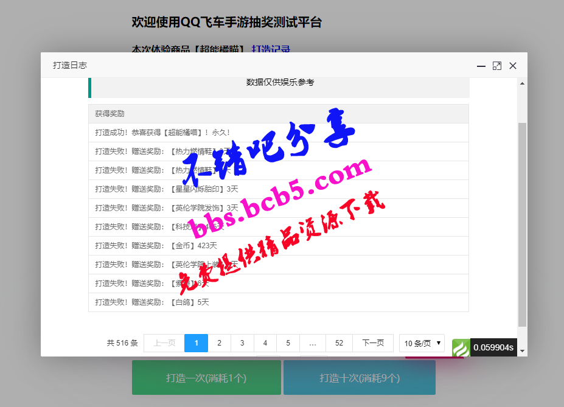This screenshot has width=564, height=407.
Task: Click the 数据仅供娱乐参考 notice text
Action: pos(280,82)
